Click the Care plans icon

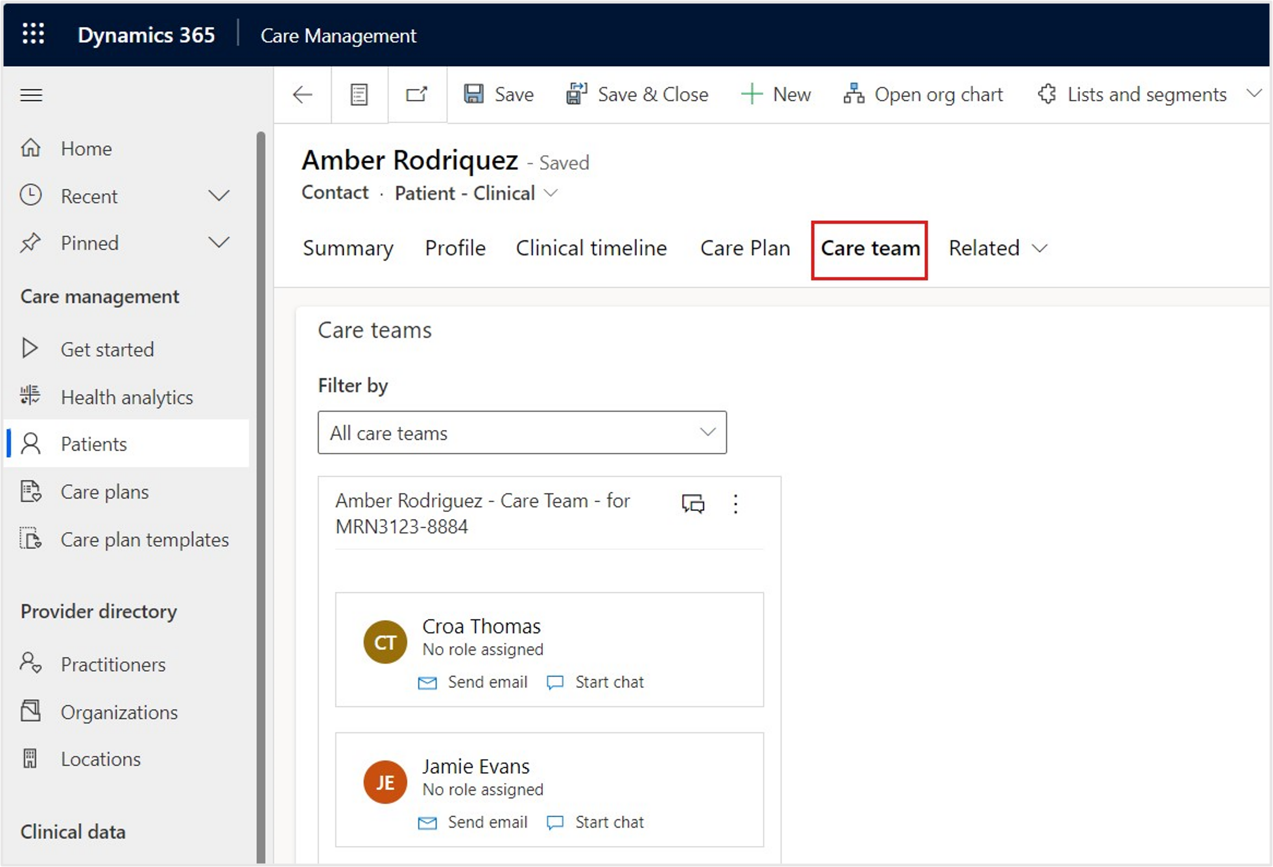pyautogui.click(x=31, y=492)
